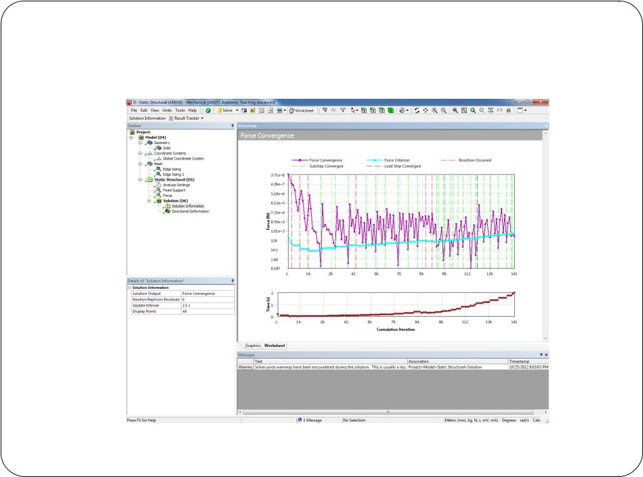The width and height of the screenshot is (643, 477).
Task: Select the first Edge Sizing item
Action: click(172, 169)
